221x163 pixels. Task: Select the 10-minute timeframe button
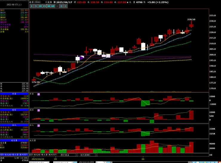[40, 6]
